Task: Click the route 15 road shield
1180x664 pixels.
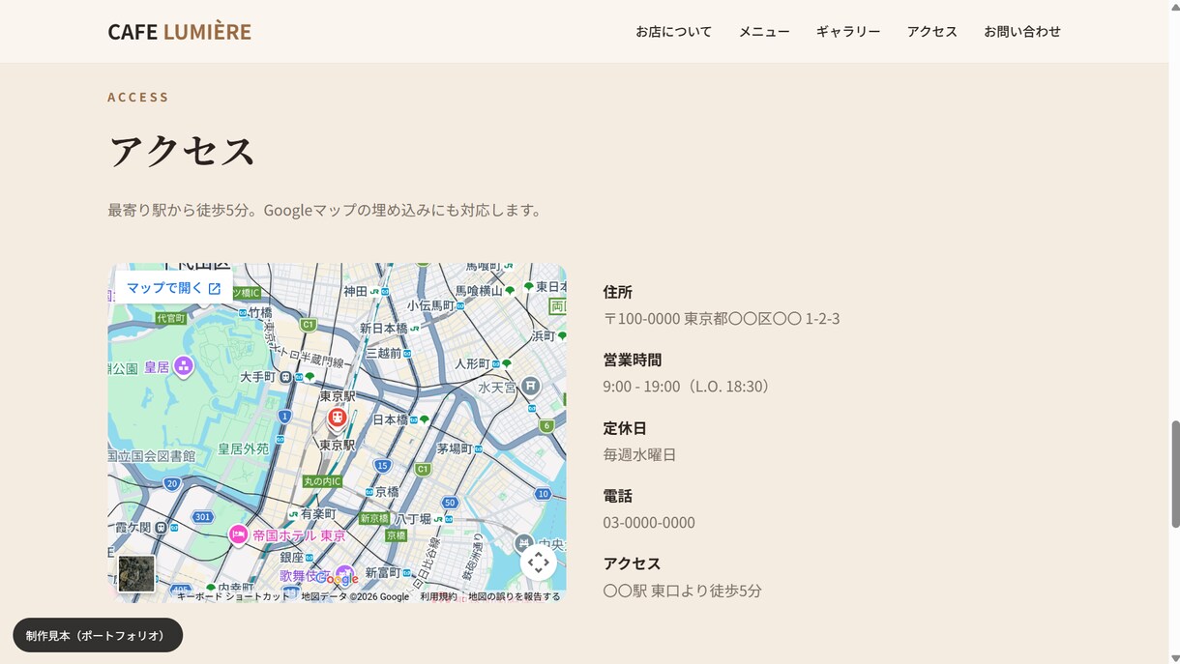Action: (x=383, y=466)
